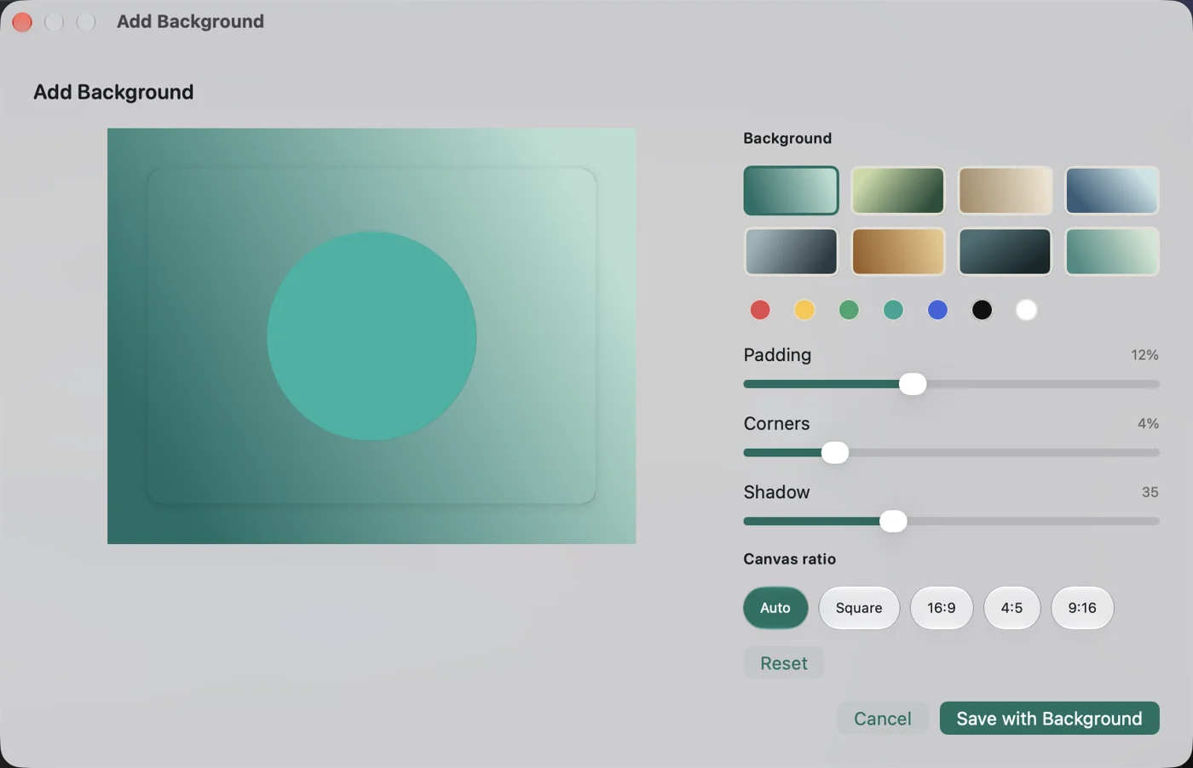Pick the 9:16 canvas ratio

click(x=1082, y=608)
